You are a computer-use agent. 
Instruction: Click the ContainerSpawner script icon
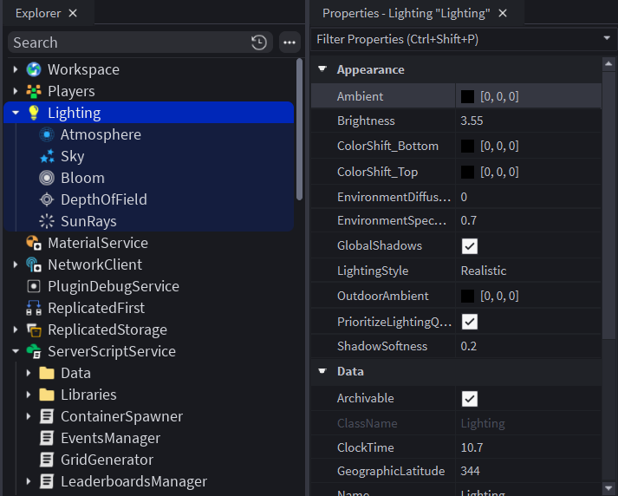[47, 416]
